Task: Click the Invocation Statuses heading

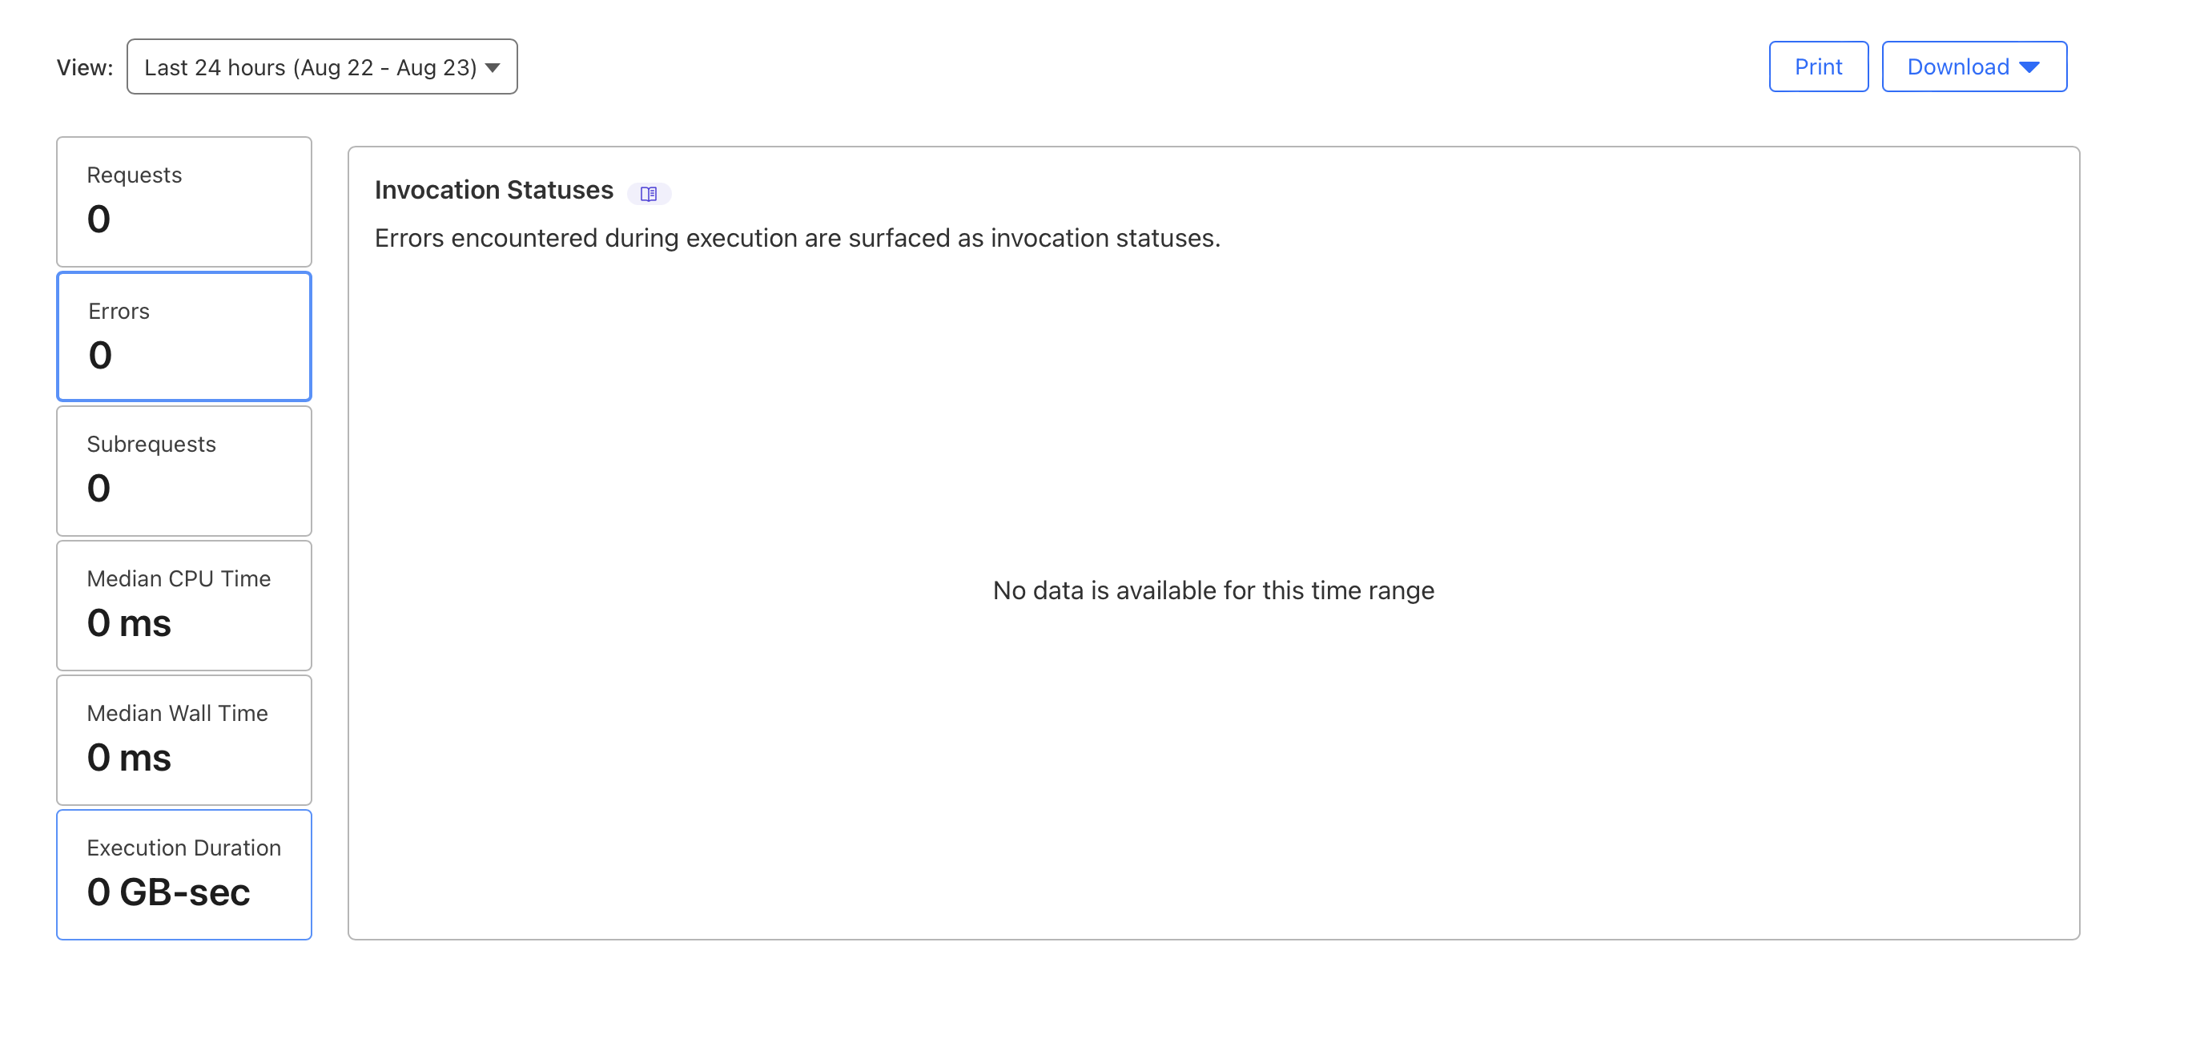Action: [493, 190]
